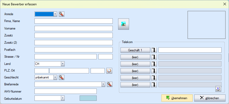The image size is (229, 104).
Task: Click the Postfach input field
Action: click(x=73, y=49)
